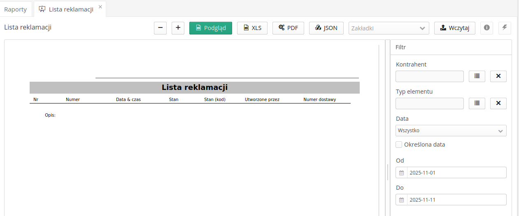This screenshot has width=519, height=216.
Task: Enable the Określona data checkbox
Action: click(399, 145)
